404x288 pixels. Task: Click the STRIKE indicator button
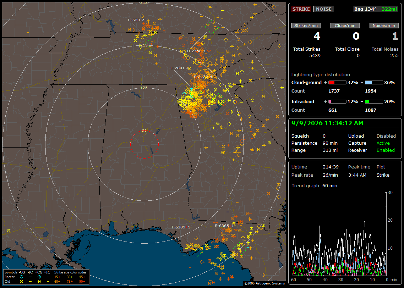301,9
